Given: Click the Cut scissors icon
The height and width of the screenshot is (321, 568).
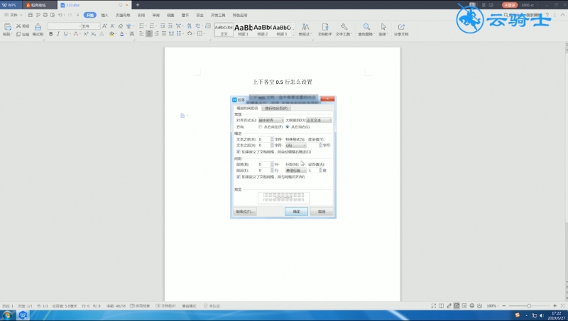Looking at the screenshot, I should [18, 26].
